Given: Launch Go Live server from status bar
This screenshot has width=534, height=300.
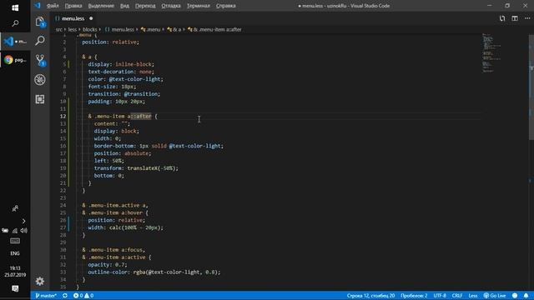Looking at the screenshot, I should pyautogui.click(x=495, y=296).
